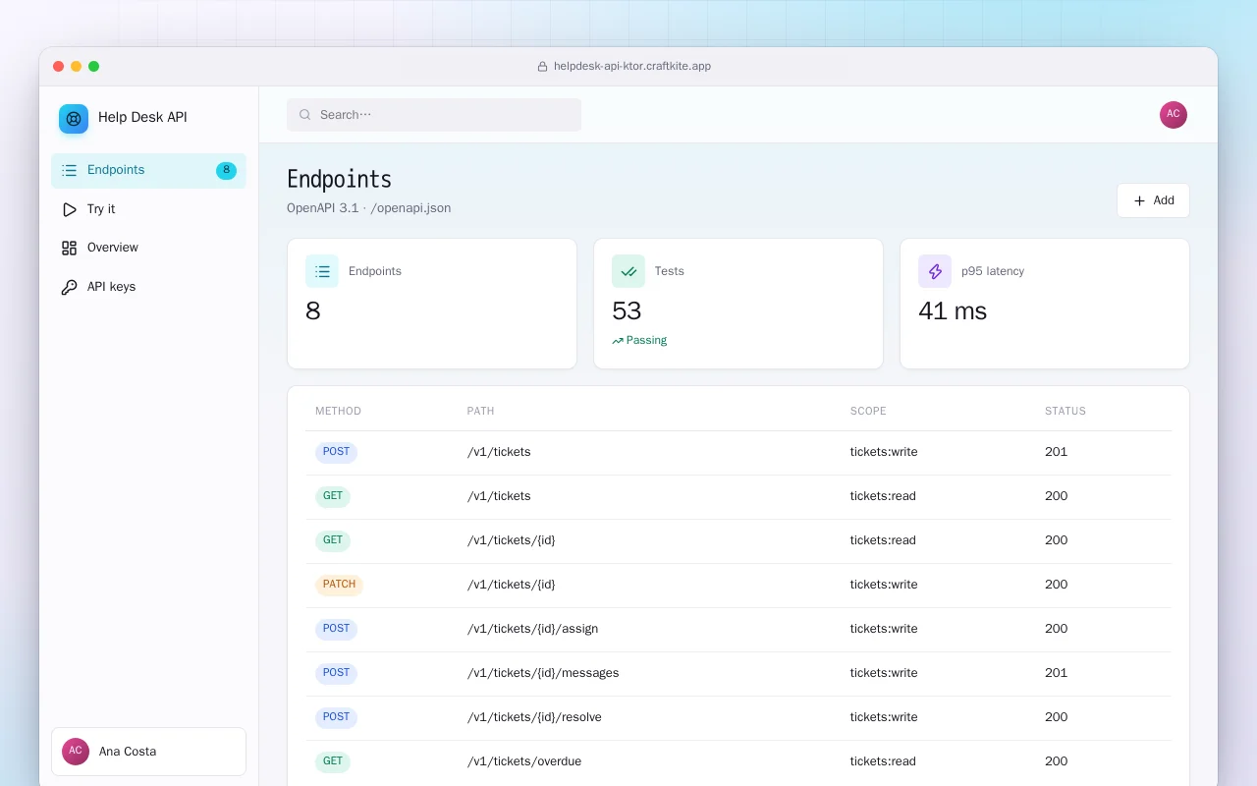Image resolution: width=1257 pixels, height=786 pixels.
Task: Open the AC avatar in top bar
Action: 1174,115
